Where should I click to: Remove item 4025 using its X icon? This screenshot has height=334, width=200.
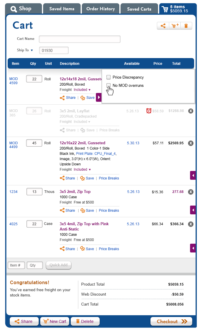191,224
